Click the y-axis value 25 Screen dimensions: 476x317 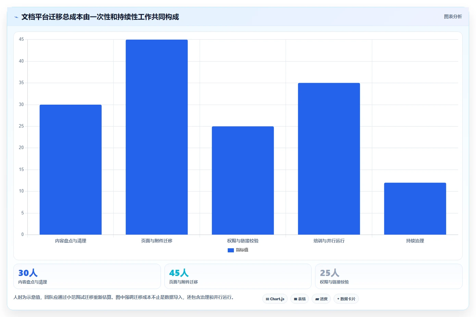pos(21,126)
